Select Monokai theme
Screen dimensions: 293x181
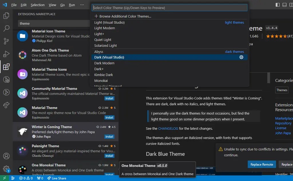pos(169,81)
